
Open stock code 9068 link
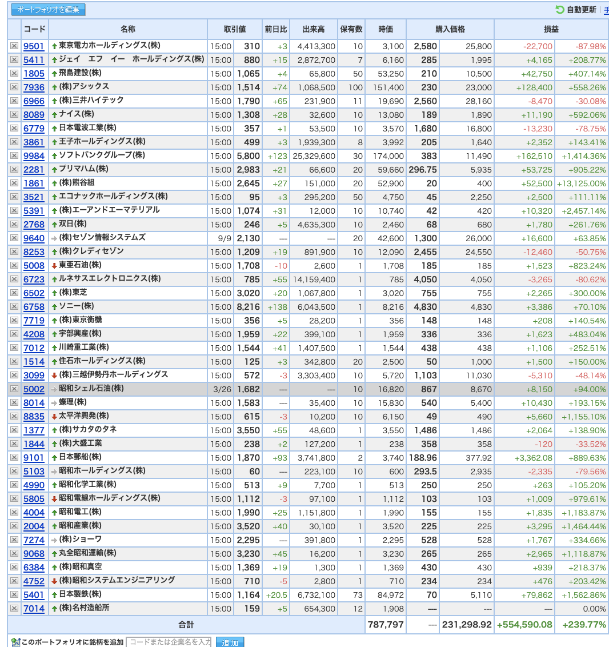coord(34,554)
